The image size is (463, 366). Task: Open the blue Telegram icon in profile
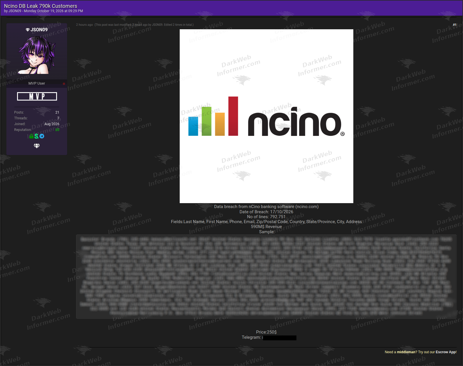pos(42,136)
